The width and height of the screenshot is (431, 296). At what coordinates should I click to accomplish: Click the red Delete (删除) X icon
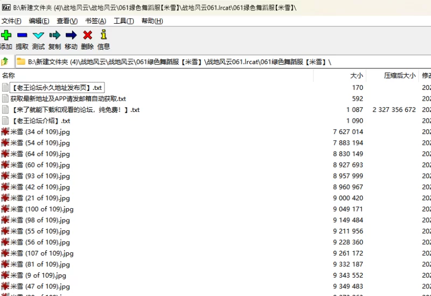(87, 35)
